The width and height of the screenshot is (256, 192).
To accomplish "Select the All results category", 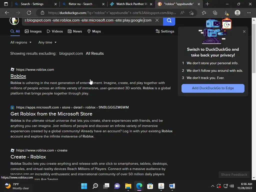I will click(x=15, y=31).
